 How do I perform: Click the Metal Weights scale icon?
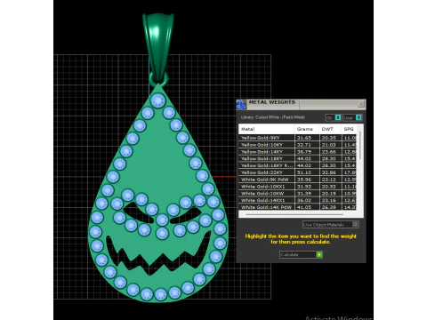click(241, 104)
